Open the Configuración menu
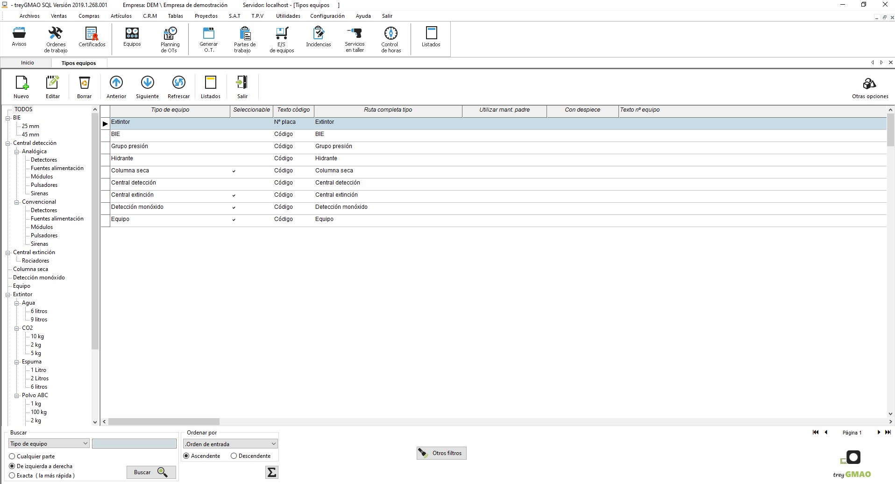The image size is (895, 484). click(327, 16)
